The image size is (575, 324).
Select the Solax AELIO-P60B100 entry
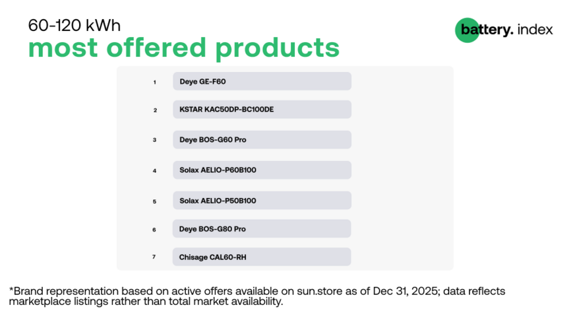(262, 170)
